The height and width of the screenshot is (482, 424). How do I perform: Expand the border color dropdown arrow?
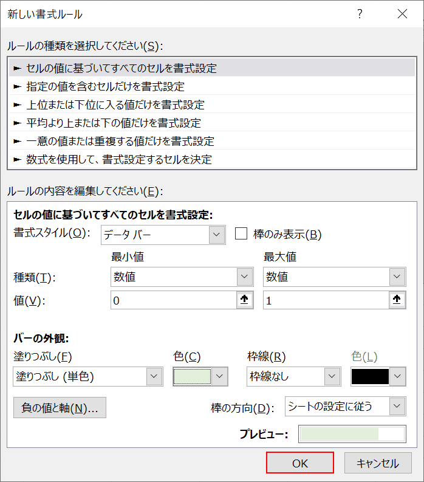click(x=397, y=376)
